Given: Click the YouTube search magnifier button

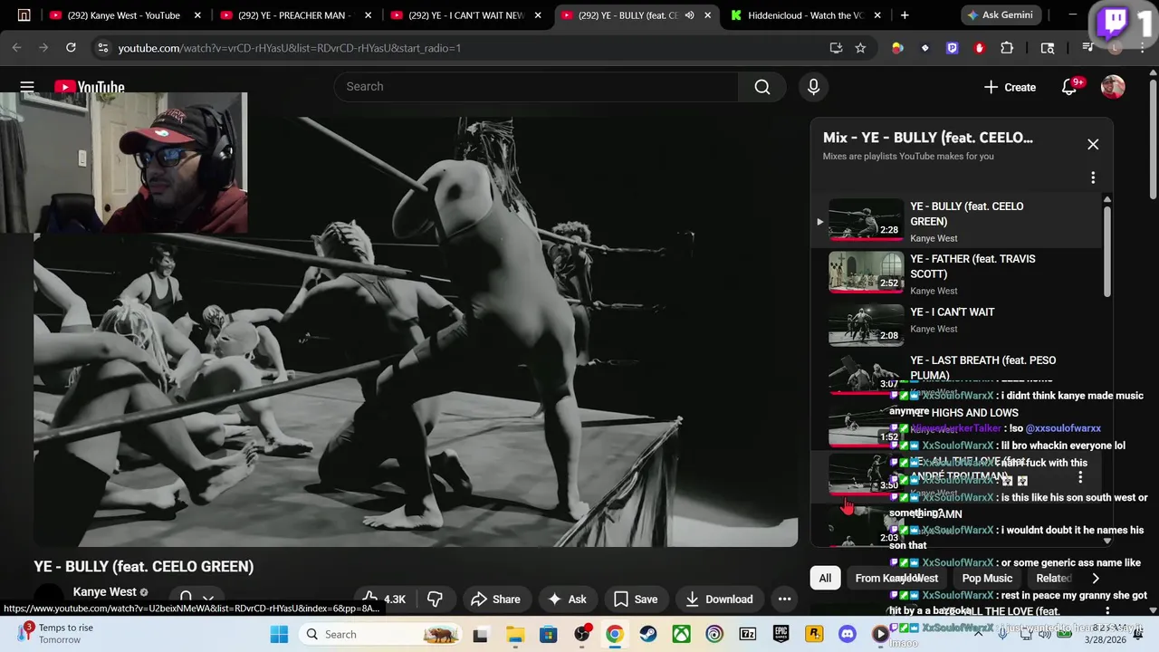Looking at the screenshot, I should [762, 87].
